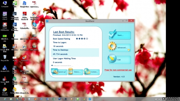This screenshot has height=101, width=180.
Task: Open the CPUID HWMonitor desktop shortcut
Action: [5, 27]
